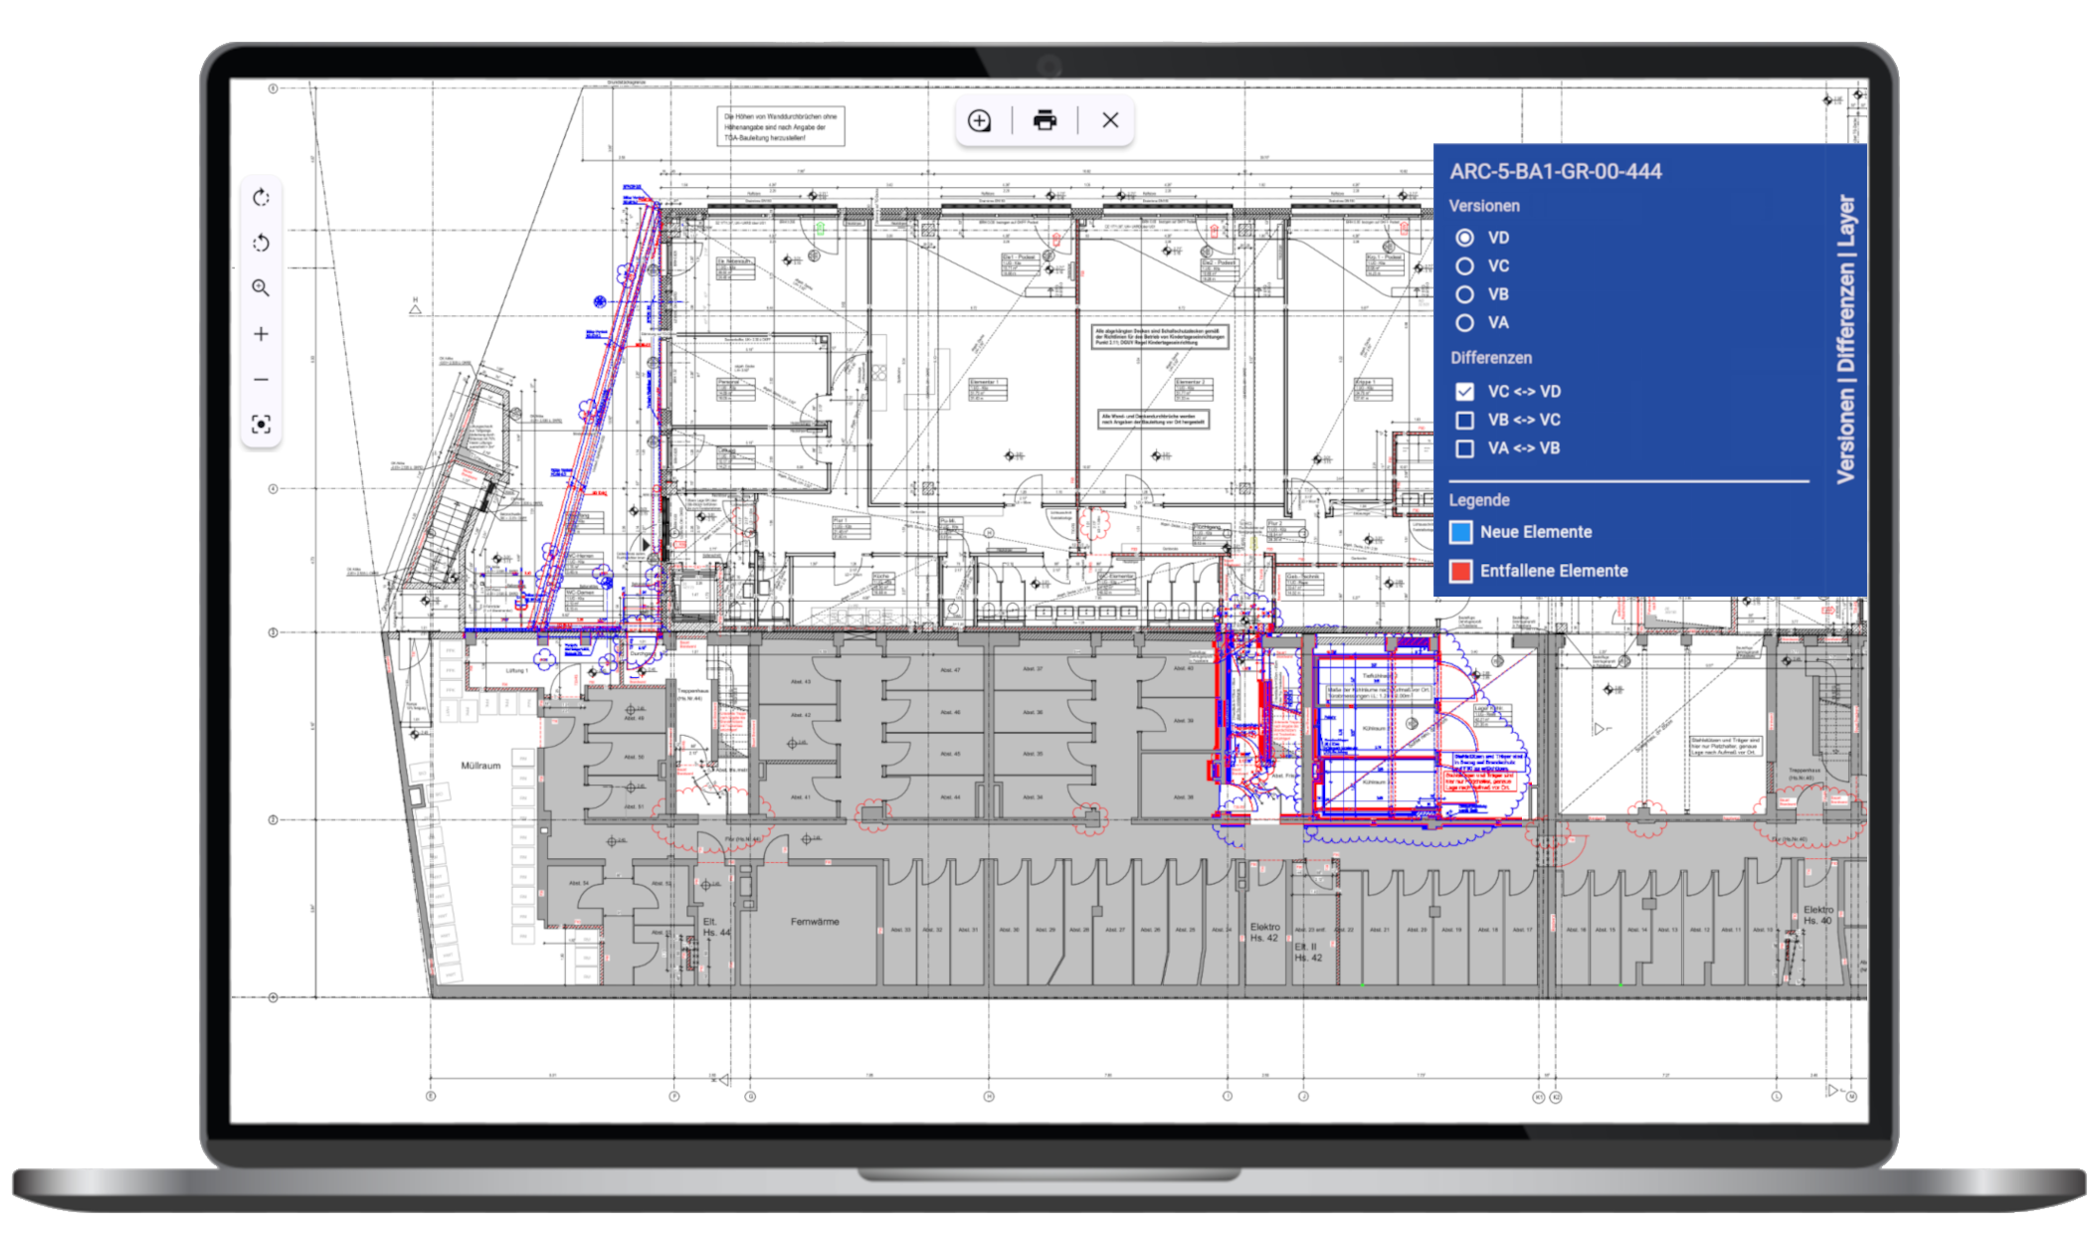Click the Differenzen section heading

[x=1490, y=358]
